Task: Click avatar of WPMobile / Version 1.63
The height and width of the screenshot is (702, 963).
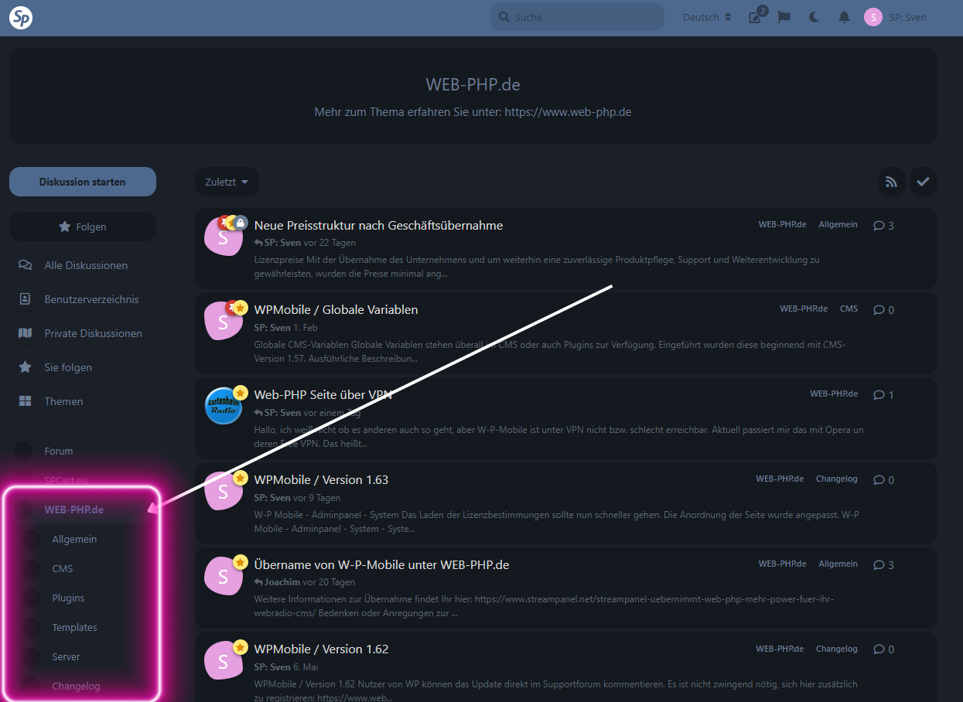Action: point(224,491)
